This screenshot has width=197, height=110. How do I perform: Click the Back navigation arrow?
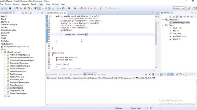pos(111,8)
